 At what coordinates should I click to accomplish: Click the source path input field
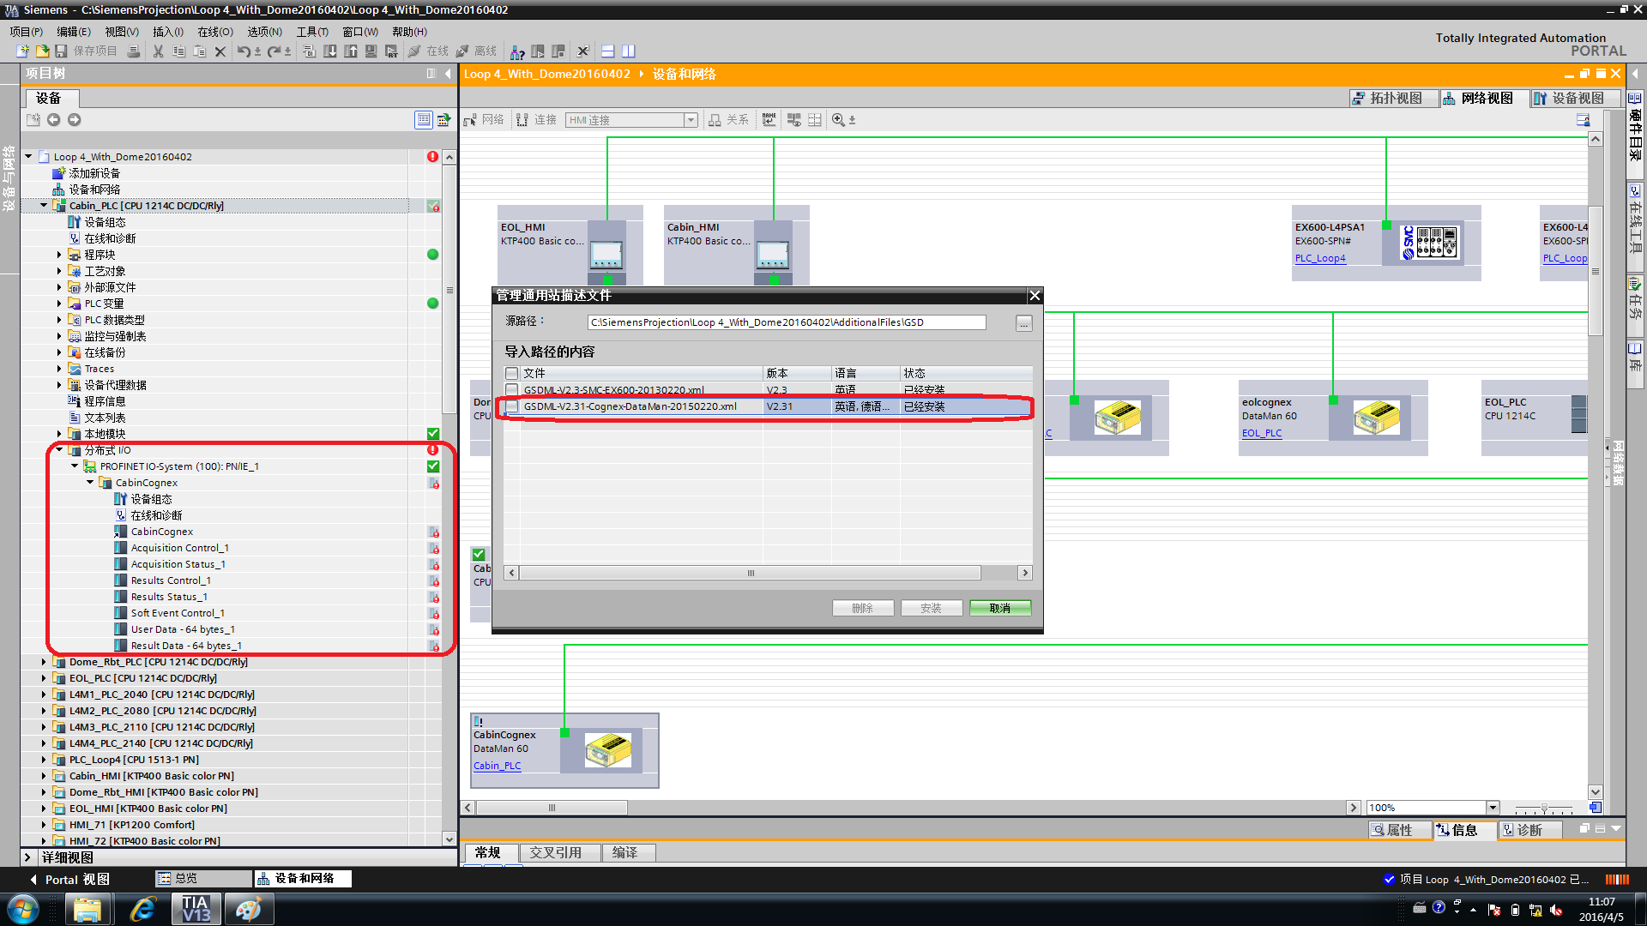coord(786,322)
